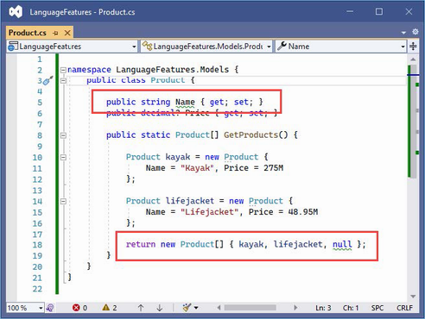This screenshot has height=319, width=425.
Task: Click the horizontal scrollbar thumb
Action: click(x=251, y=308)
